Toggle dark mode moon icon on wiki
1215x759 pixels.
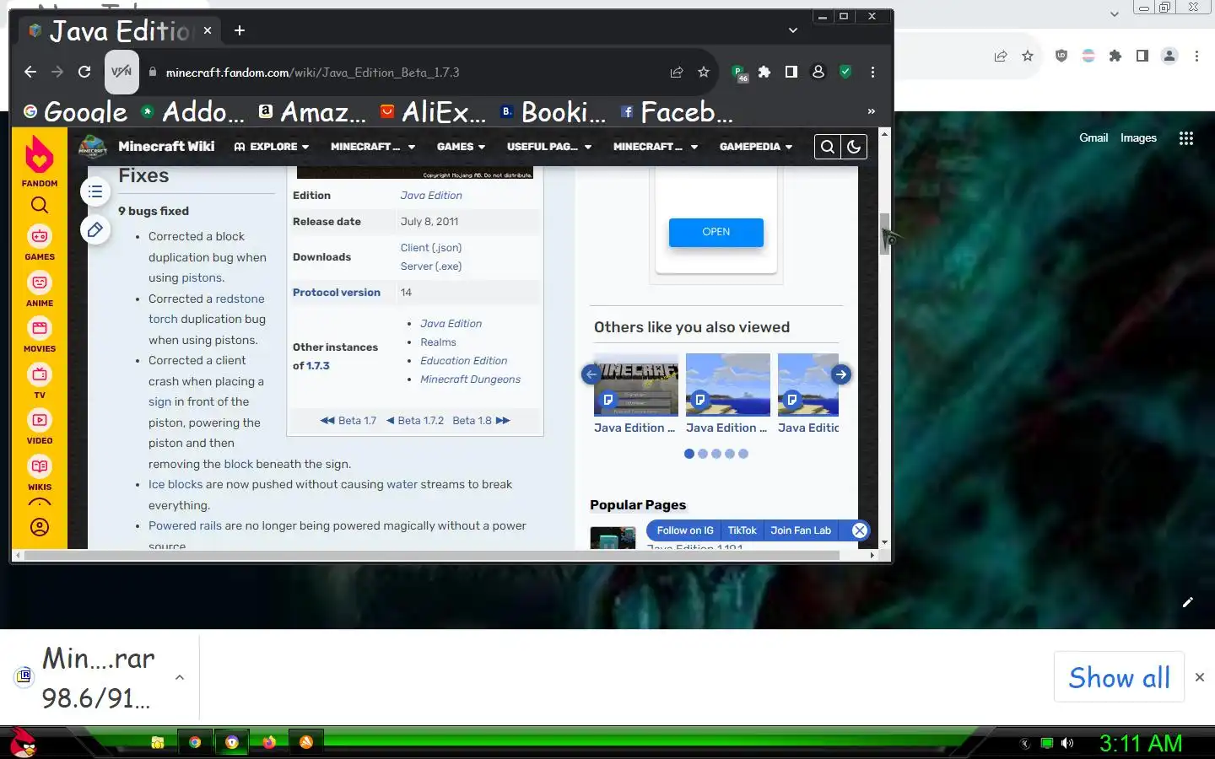(x=854, y=147)
